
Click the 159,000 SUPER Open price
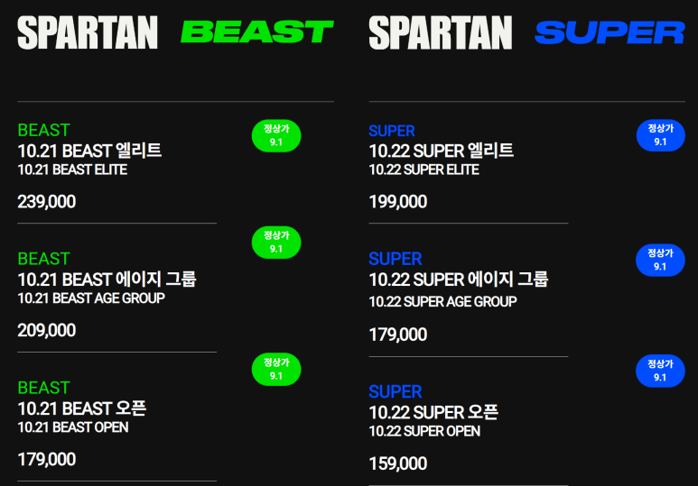pyautogui.click(x=398, y=463)
